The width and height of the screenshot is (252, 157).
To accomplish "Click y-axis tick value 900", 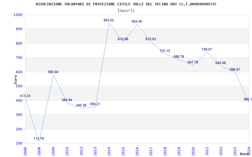I will (x=19, y=29).
